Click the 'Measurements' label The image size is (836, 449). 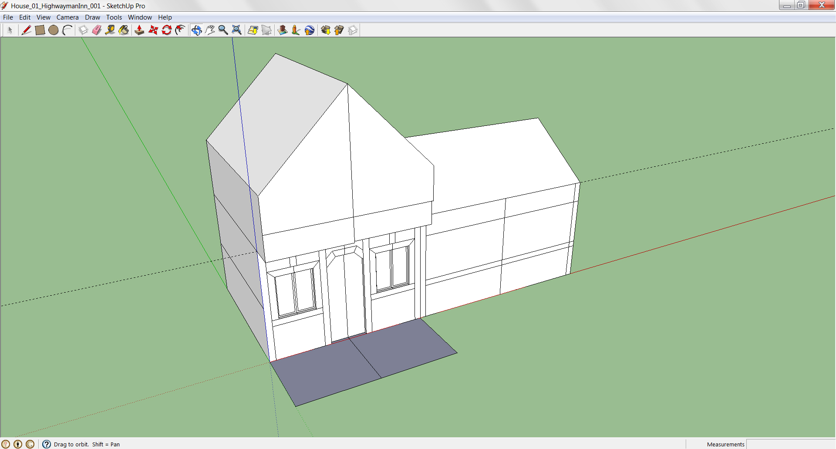click(725, 444)
